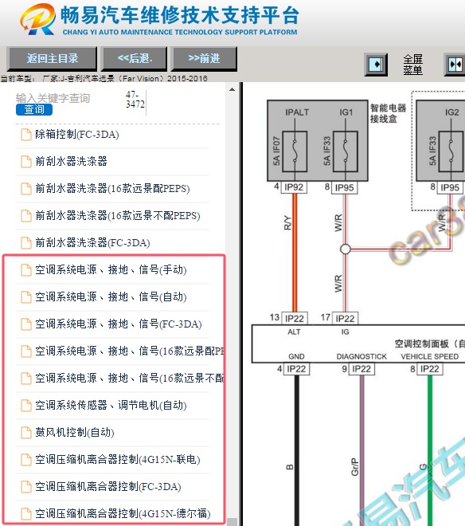Click the scroll-up arrow of the list
The width and height of the screenshot is (465, 526).
click(x=232, y=89)
